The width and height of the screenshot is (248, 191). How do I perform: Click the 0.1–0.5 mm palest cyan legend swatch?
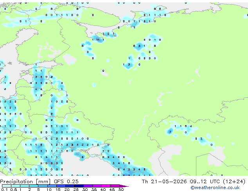click(7, 186)
